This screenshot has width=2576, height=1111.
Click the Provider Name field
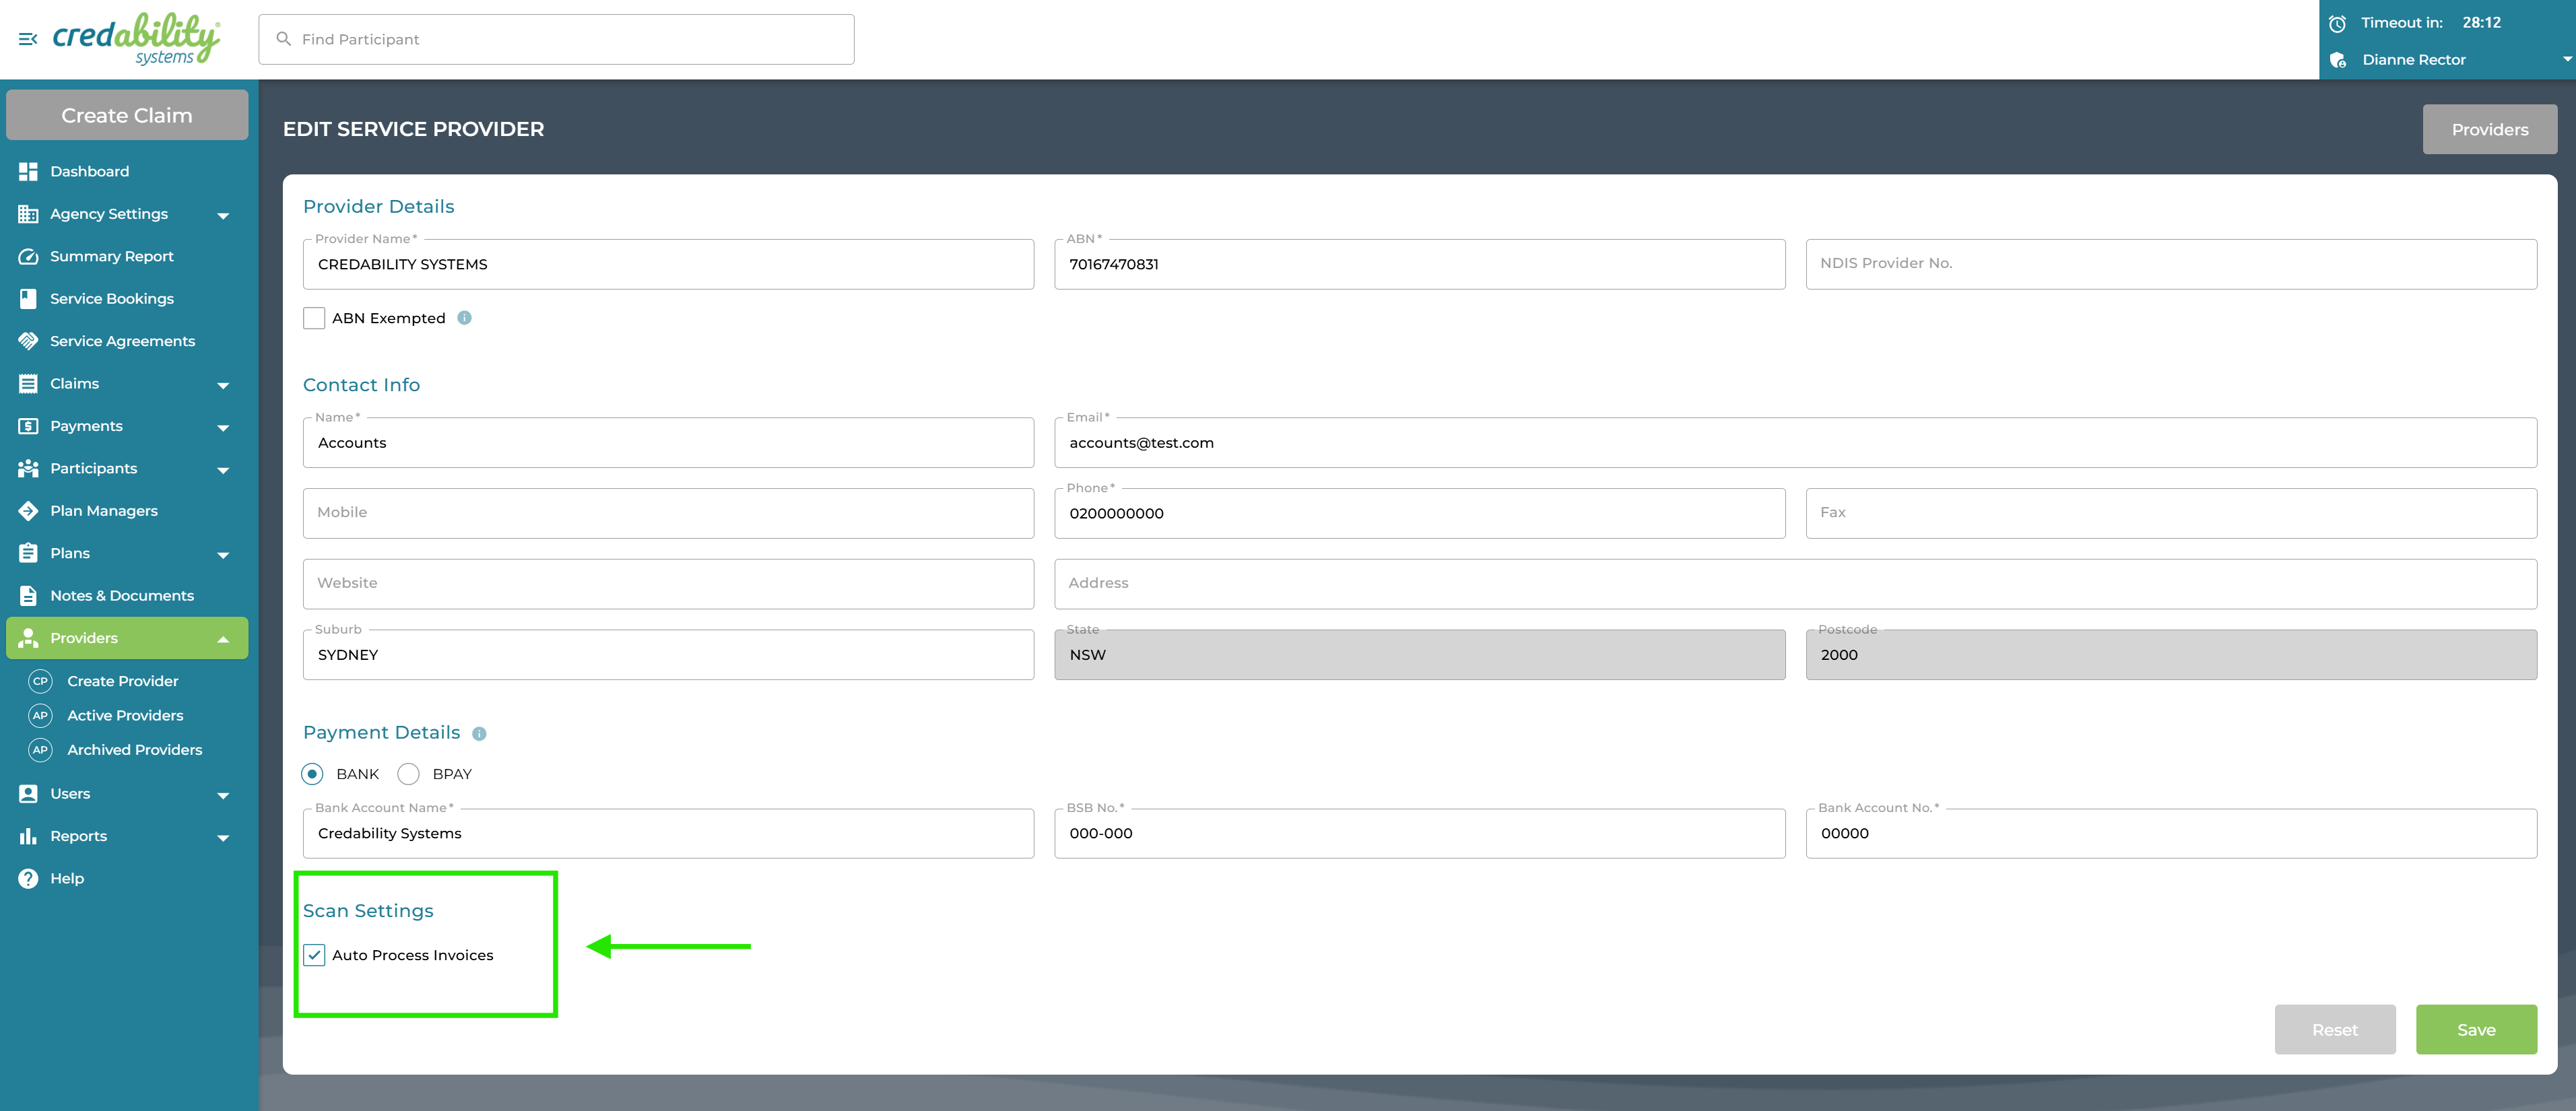coord(668,264)
